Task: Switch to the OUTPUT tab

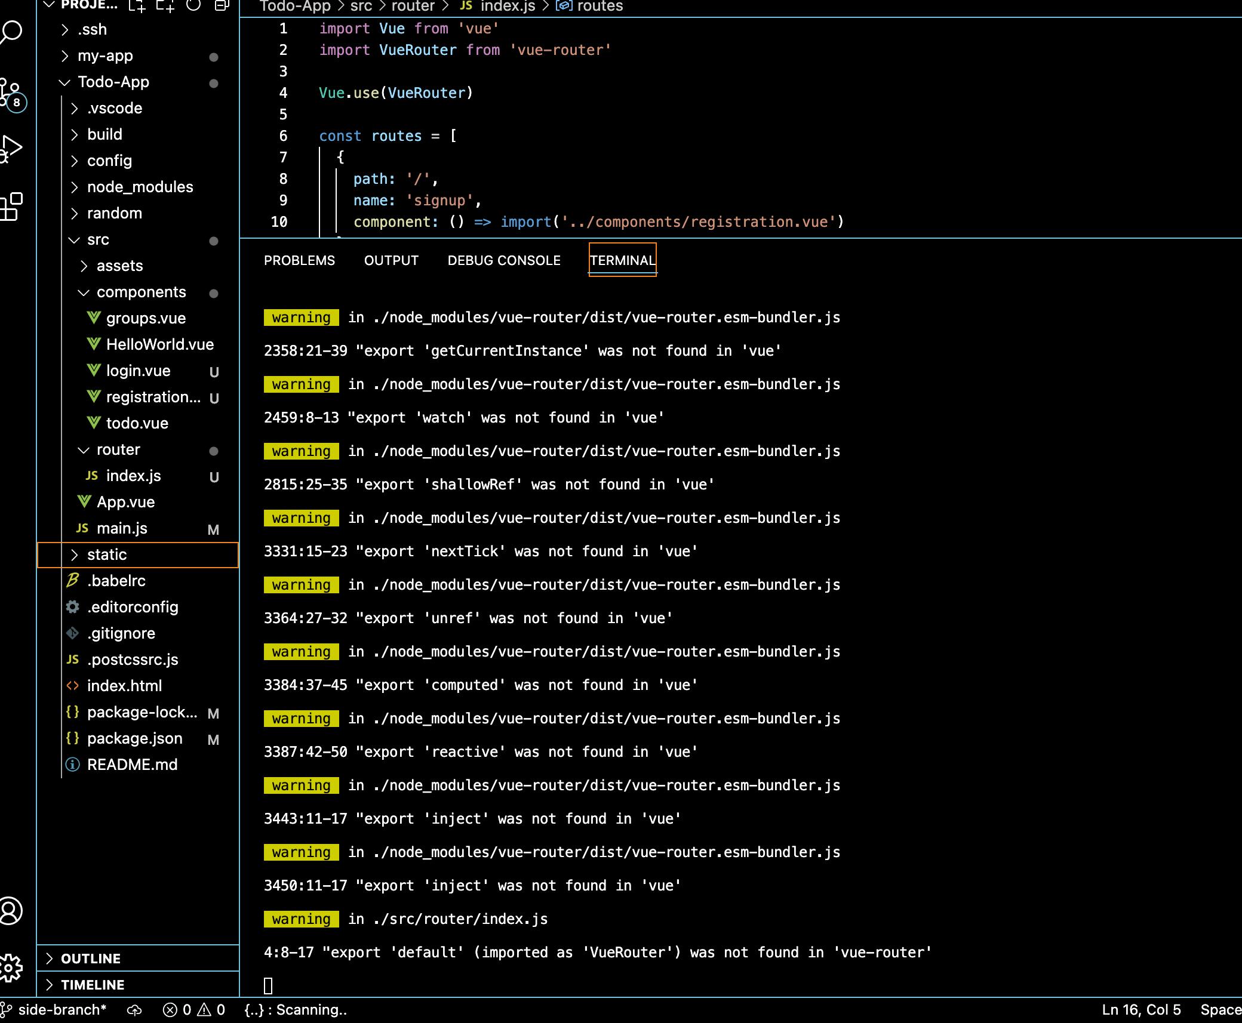Action: pyautogui.click(x=391, y=260)
